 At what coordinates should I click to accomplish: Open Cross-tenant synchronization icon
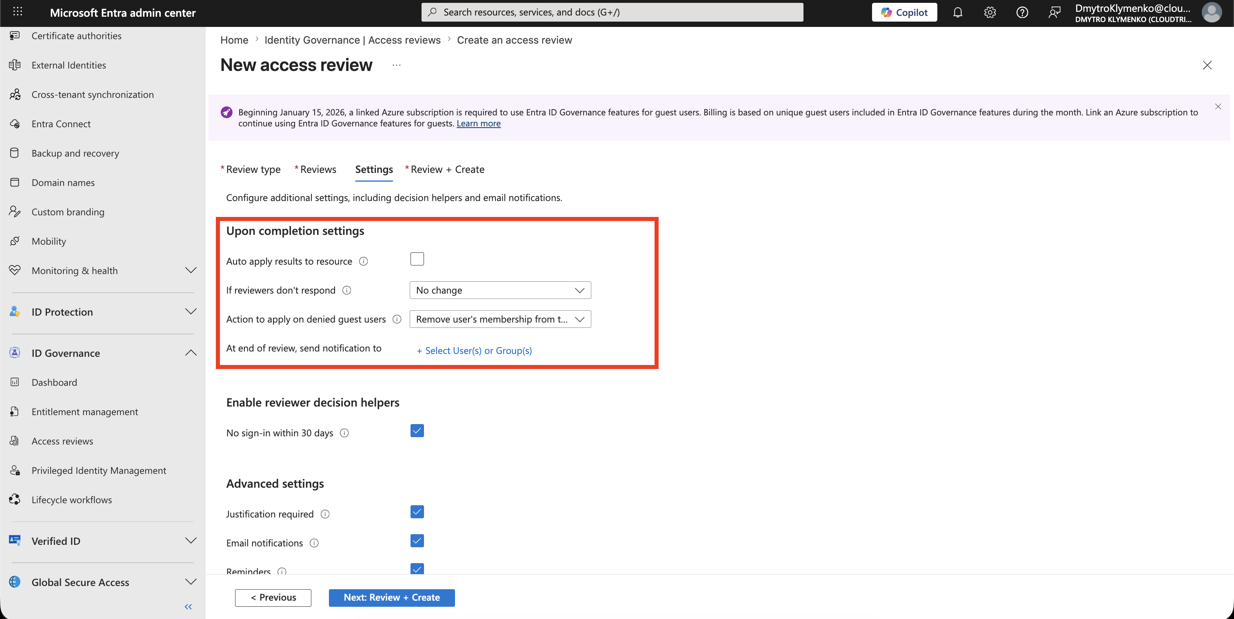click(x=15, y=94)
